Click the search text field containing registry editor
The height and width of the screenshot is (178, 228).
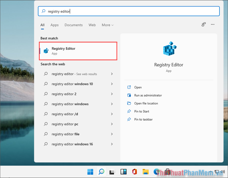pos(129,11)
